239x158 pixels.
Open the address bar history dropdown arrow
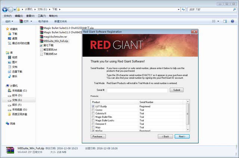[x=179, y=9]
